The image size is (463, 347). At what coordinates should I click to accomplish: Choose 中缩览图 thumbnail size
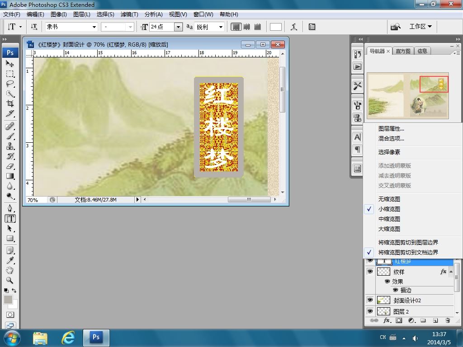tap(389, 219)
